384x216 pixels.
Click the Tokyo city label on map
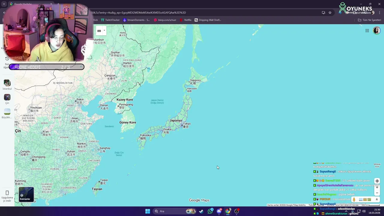click(x=186, y=125)
